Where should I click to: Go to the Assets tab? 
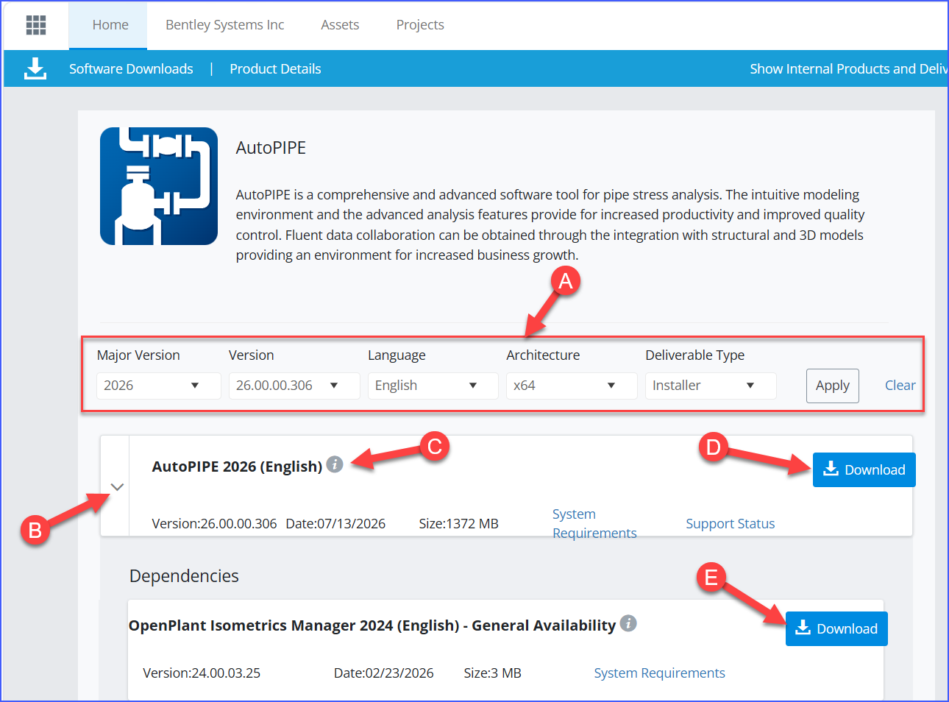point(340,25)
